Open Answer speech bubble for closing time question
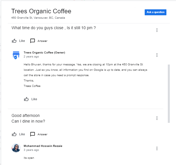The width and height of the screenshot is (176, 165). [x=32, y=41]
